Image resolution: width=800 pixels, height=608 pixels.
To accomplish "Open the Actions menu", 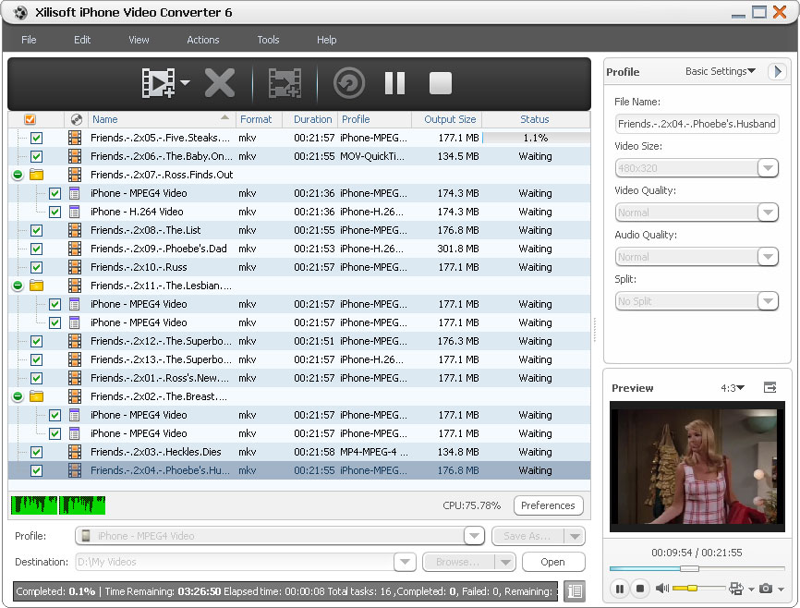I will tap(202, 40).
